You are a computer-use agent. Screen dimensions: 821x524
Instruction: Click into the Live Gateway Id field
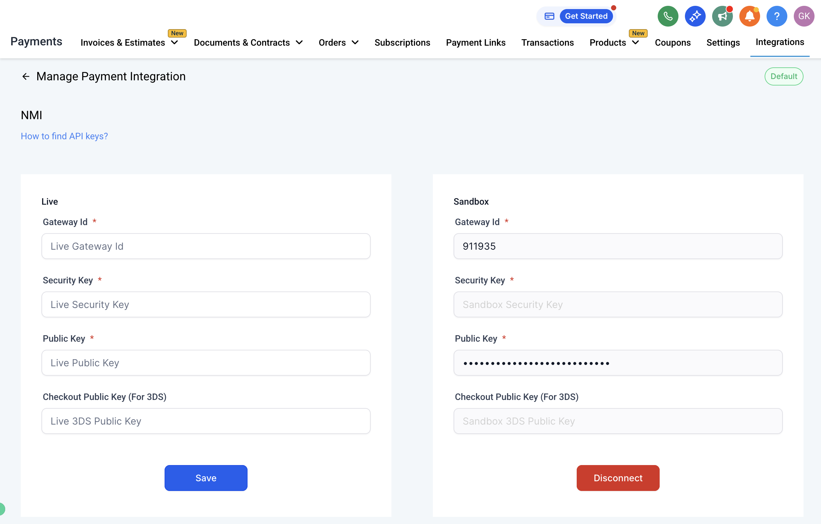pos(206,246)
